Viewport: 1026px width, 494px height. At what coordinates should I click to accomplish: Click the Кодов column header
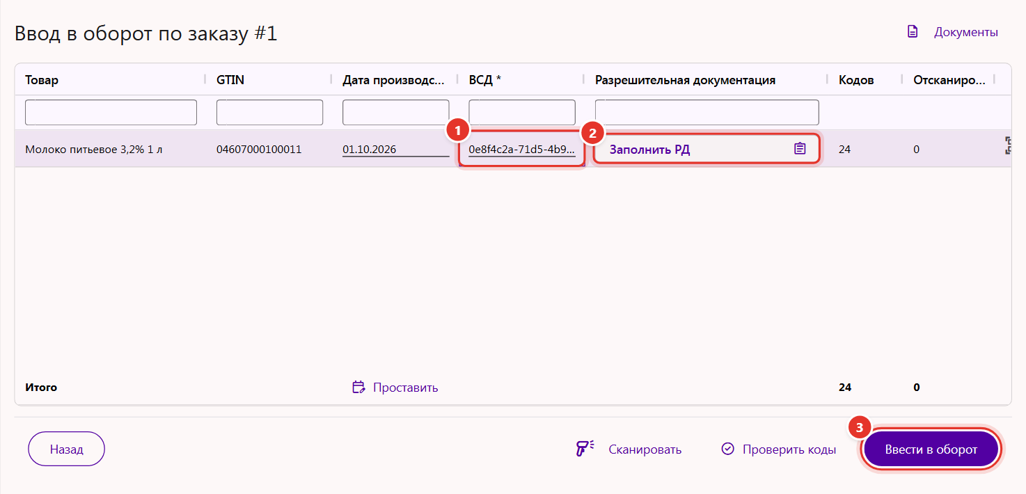(856, 80)
